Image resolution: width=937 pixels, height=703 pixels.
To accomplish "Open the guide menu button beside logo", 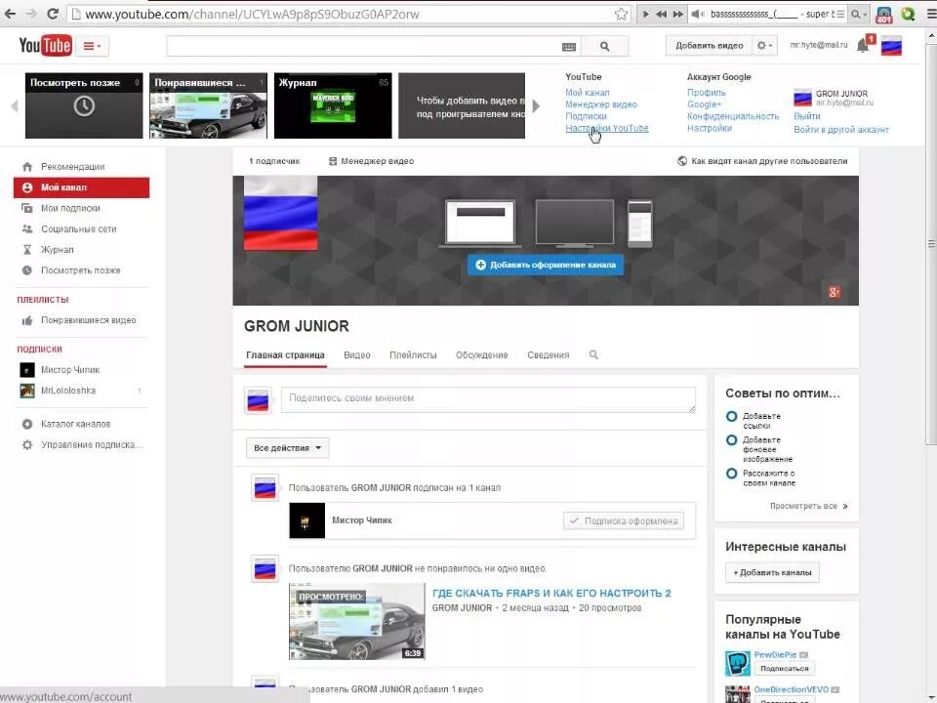I will click(x=92, y=46).
